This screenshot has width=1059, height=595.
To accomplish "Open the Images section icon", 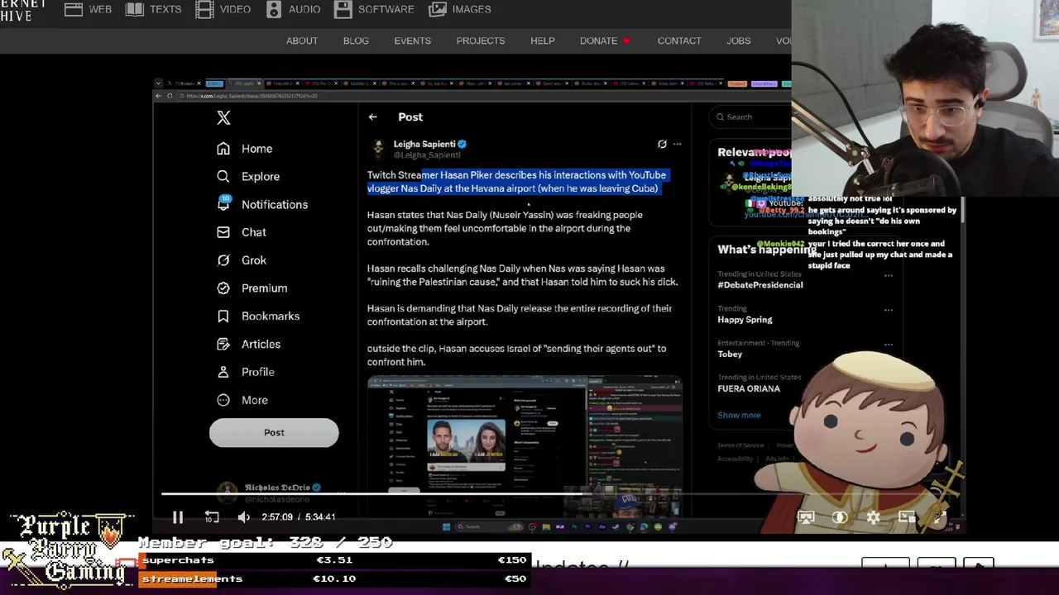I will (x=438, y=9).
